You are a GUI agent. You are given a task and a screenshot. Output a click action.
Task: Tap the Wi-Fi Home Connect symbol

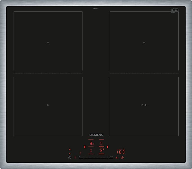coord(70,150)
